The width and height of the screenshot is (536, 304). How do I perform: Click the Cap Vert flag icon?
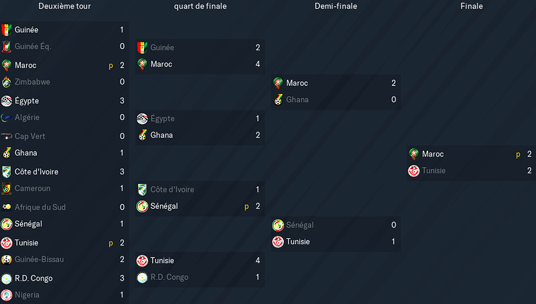tap(7, 136)
